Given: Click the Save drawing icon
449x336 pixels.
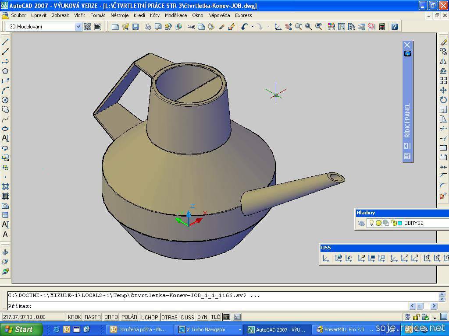Looking at the screenshot, I should (x=135, y=27).
